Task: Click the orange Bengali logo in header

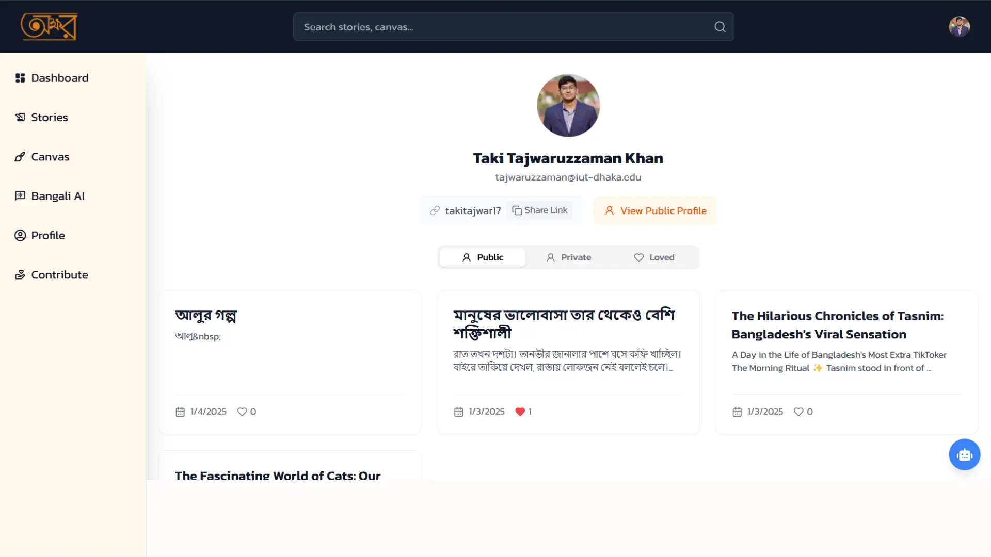Action: [x=49, y=26]
